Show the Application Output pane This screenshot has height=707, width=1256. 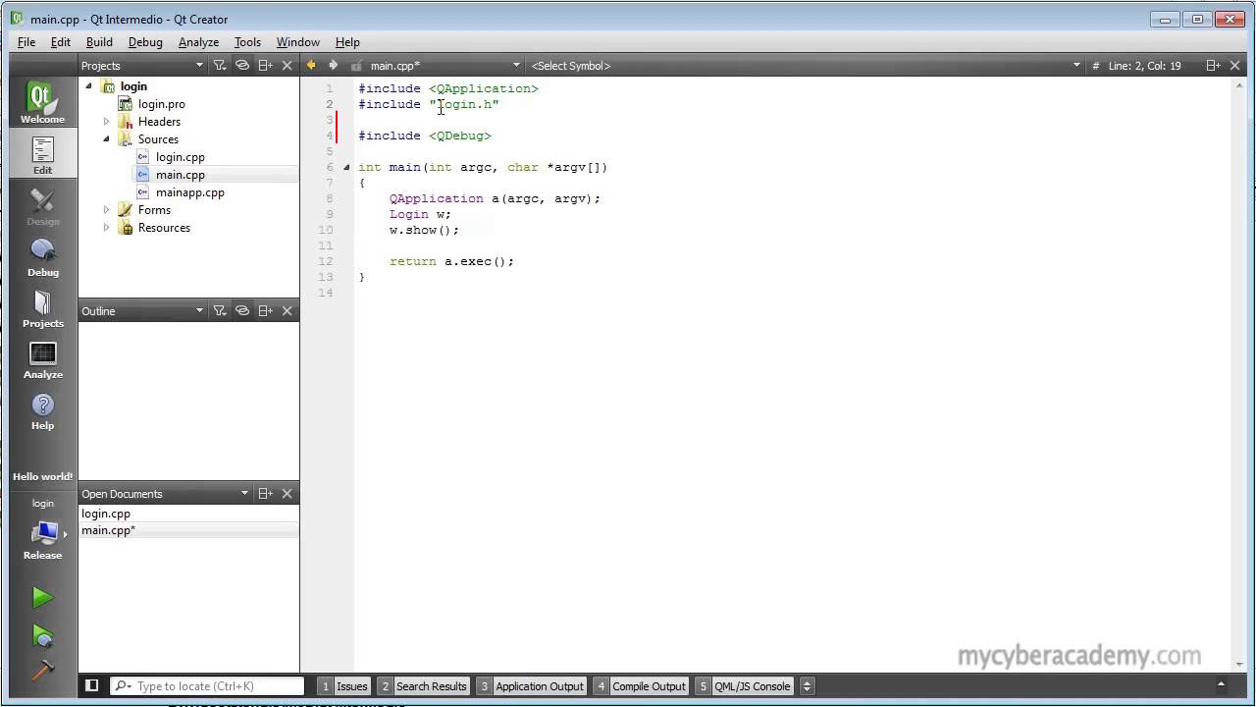(532, 685)
